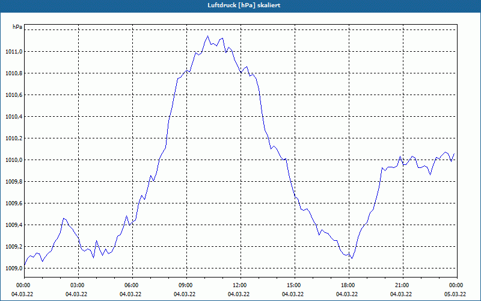The width and height of the screenshot is (481, 301).
Task: Select the 1010,8 y-axis label
Action: click(x=14, y=73)
